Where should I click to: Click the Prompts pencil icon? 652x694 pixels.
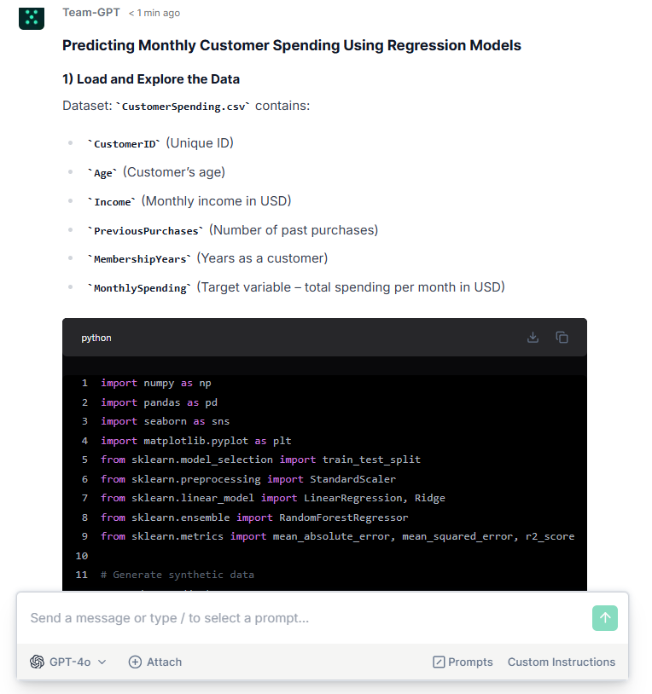[439, 662]
